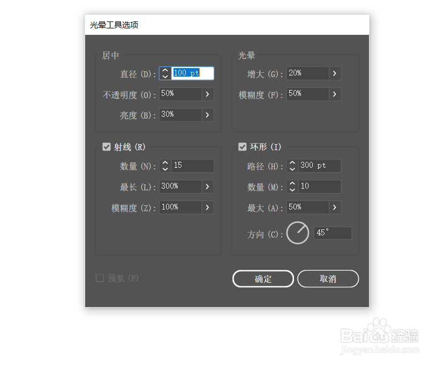Click the 最长 field showing 300%
The image size is (444, 365).
coord(180,187)
